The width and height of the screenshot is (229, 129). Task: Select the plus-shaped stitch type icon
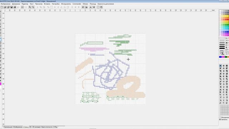[224, 66]
